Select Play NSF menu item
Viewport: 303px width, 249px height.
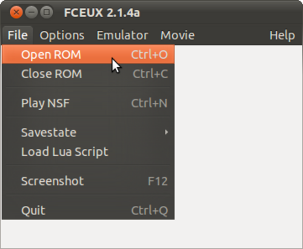coord(88,103)
